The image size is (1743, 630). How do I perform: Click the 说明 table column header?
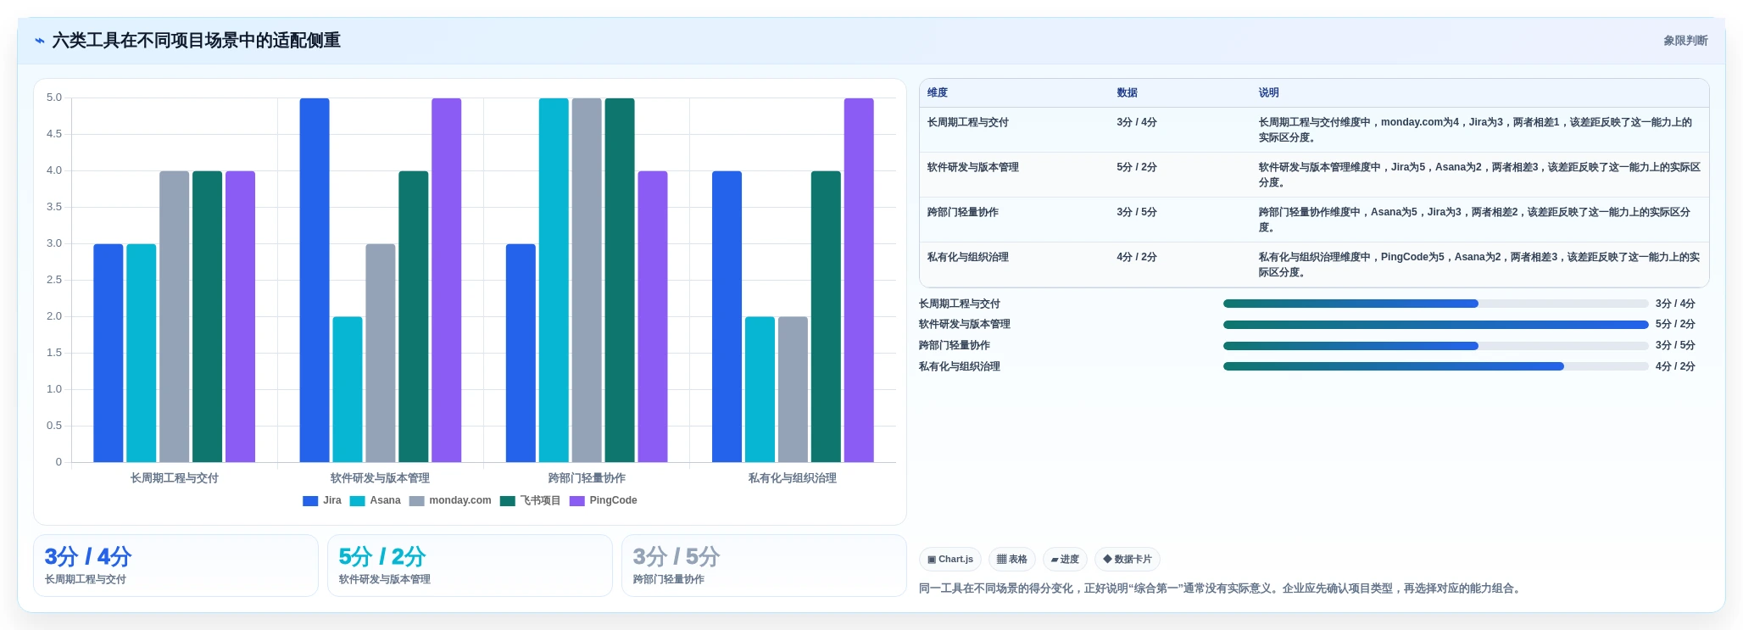click(1269, 93)
